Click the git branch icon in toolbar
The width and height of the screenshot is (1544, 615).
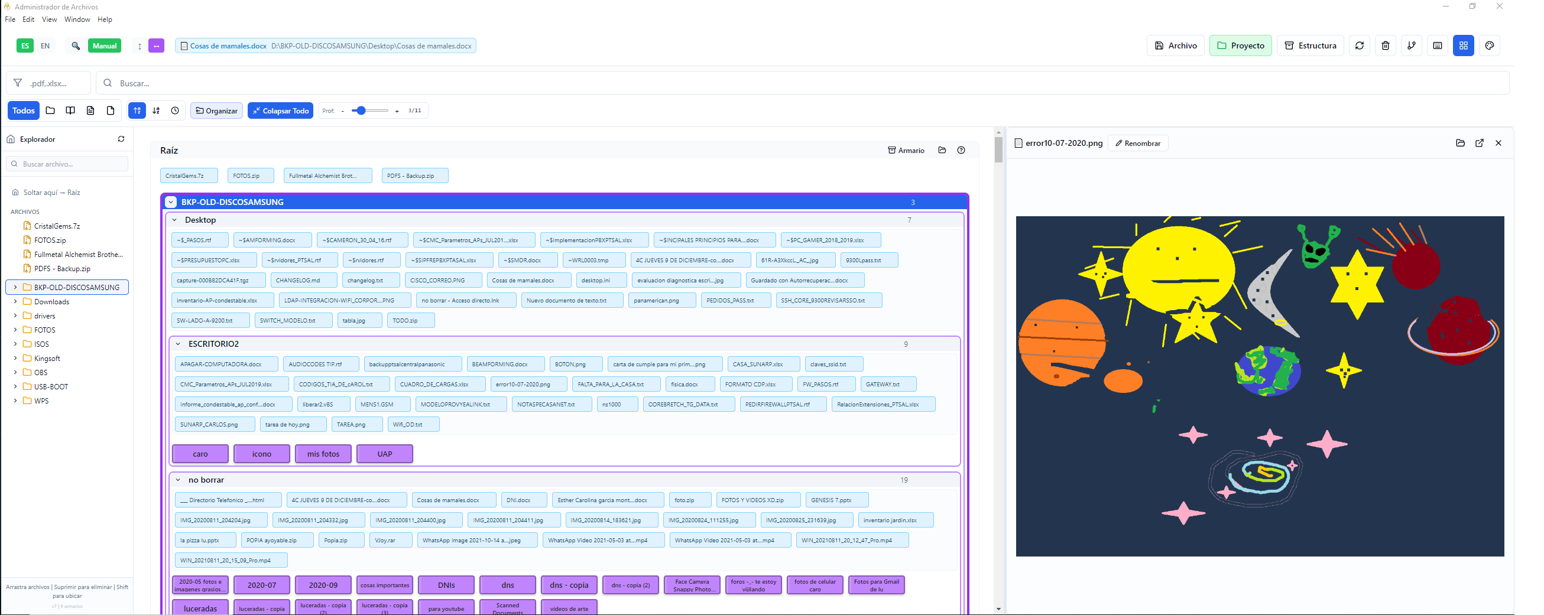(1412, 45)
